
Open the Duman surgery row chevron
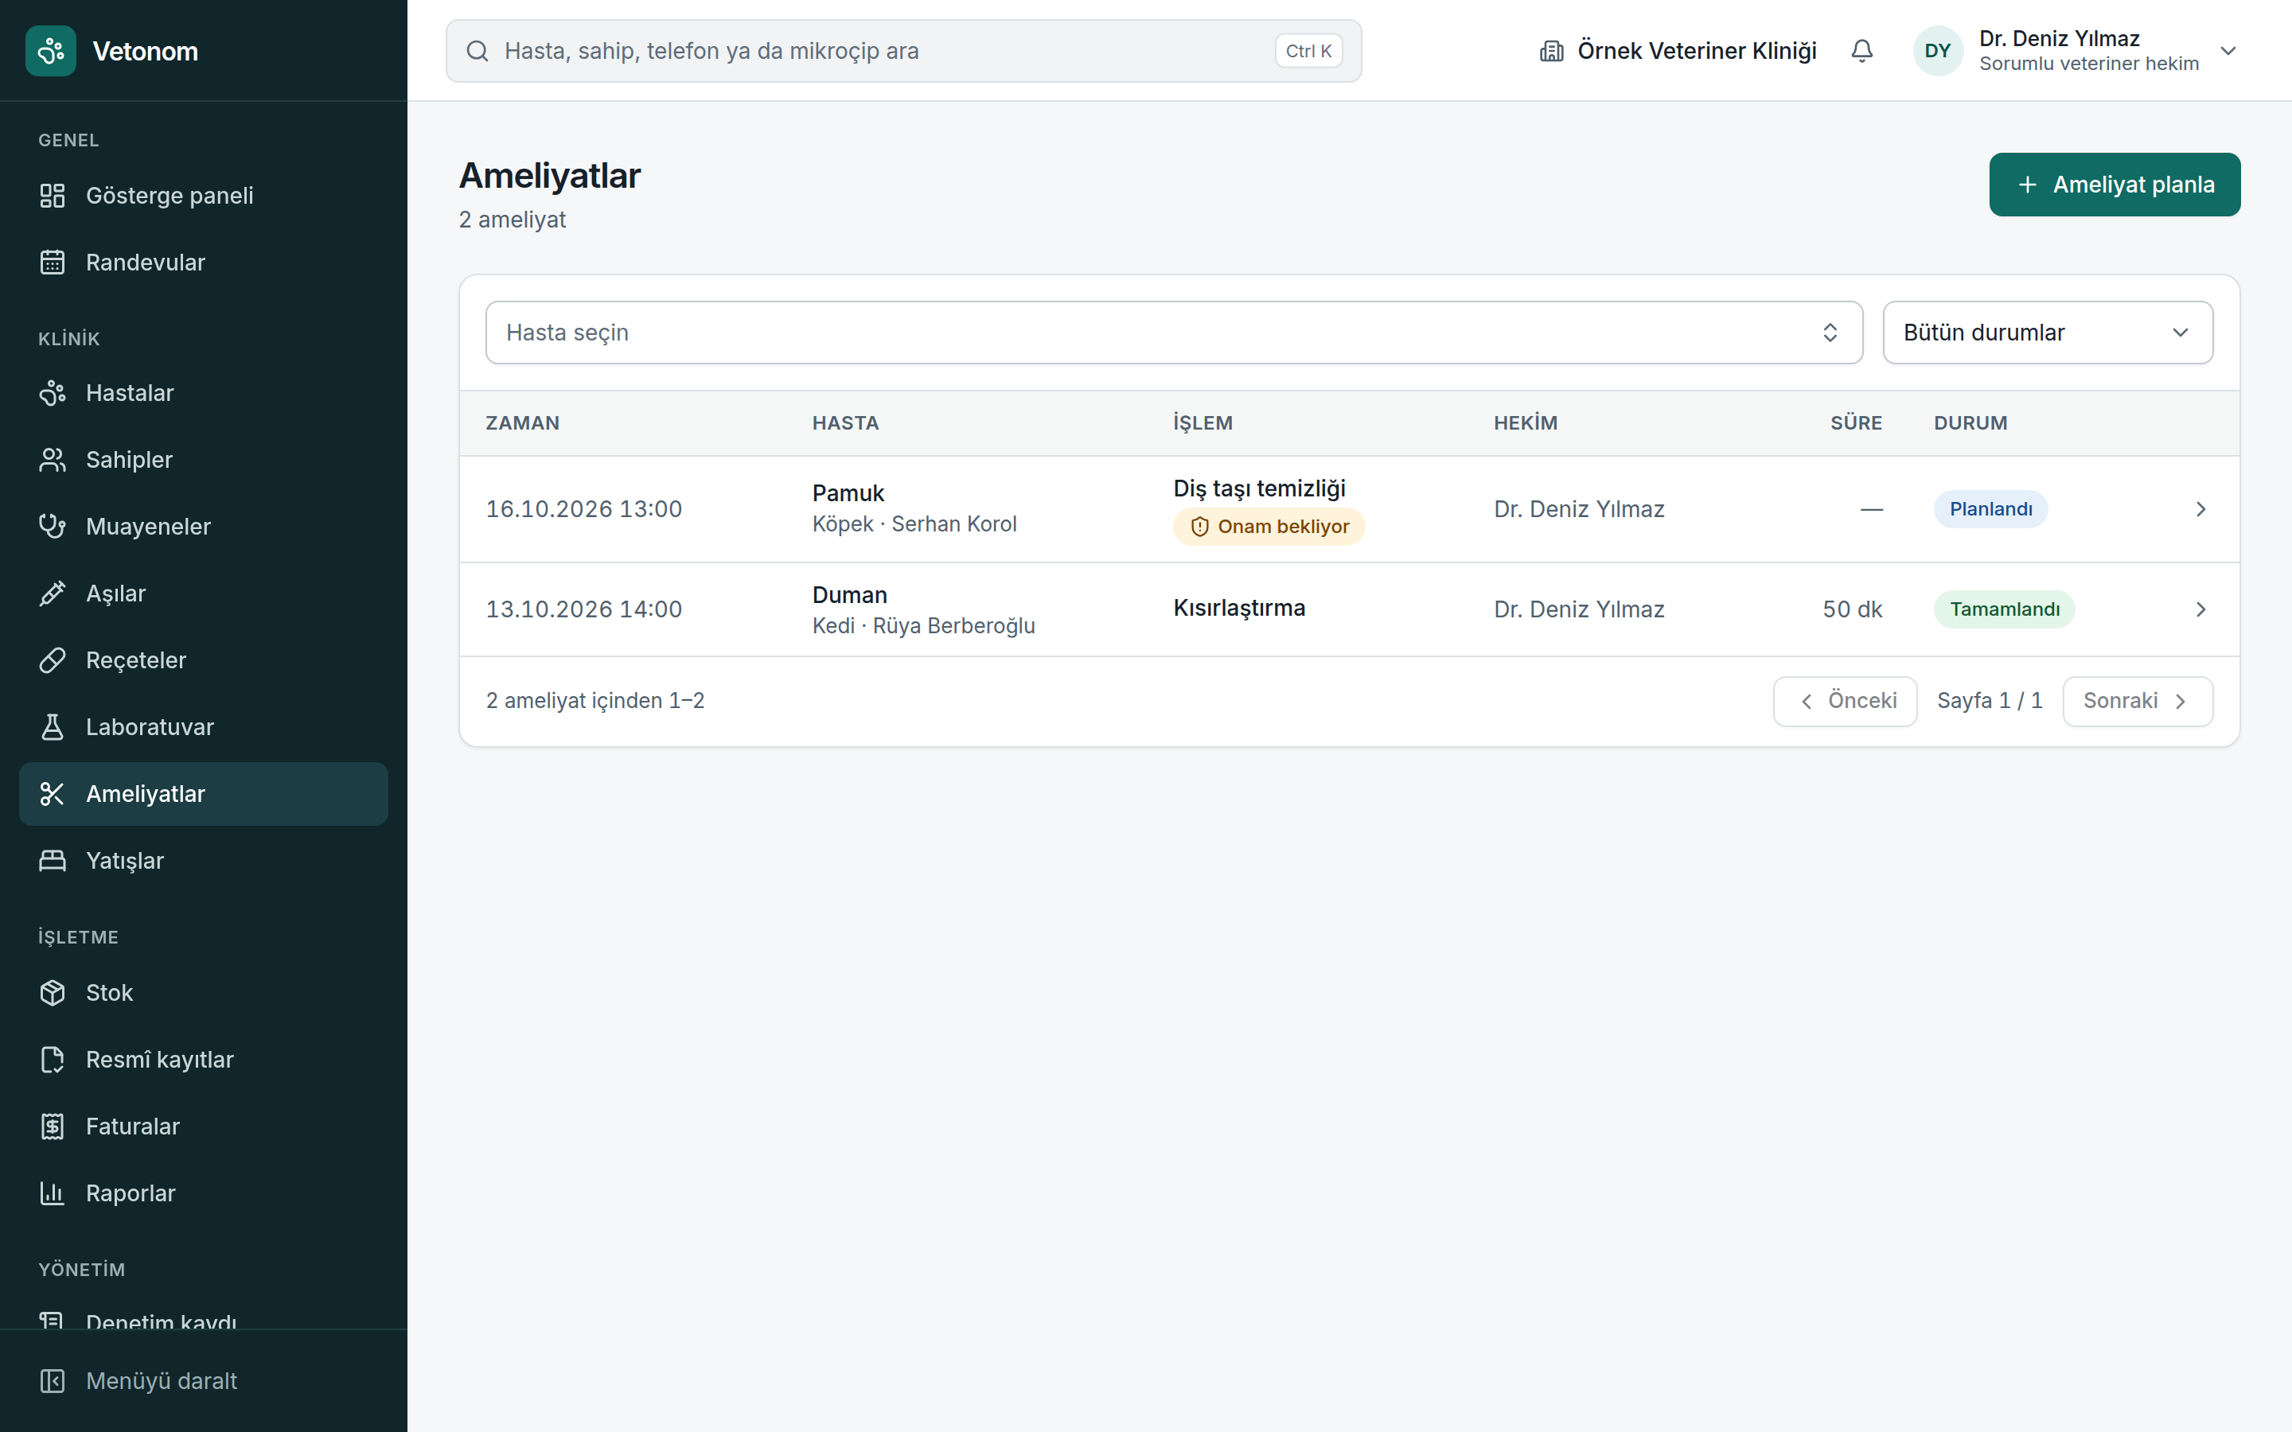(x=2200, y=610)
